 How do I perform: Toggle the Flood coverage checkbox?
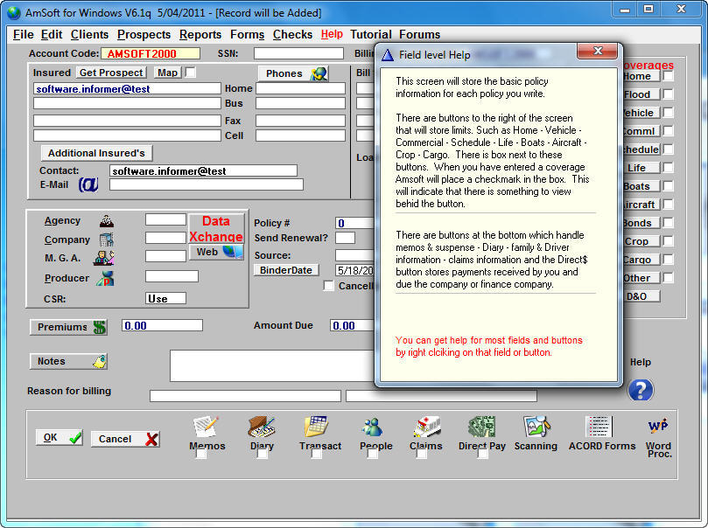tap(668, 94)
